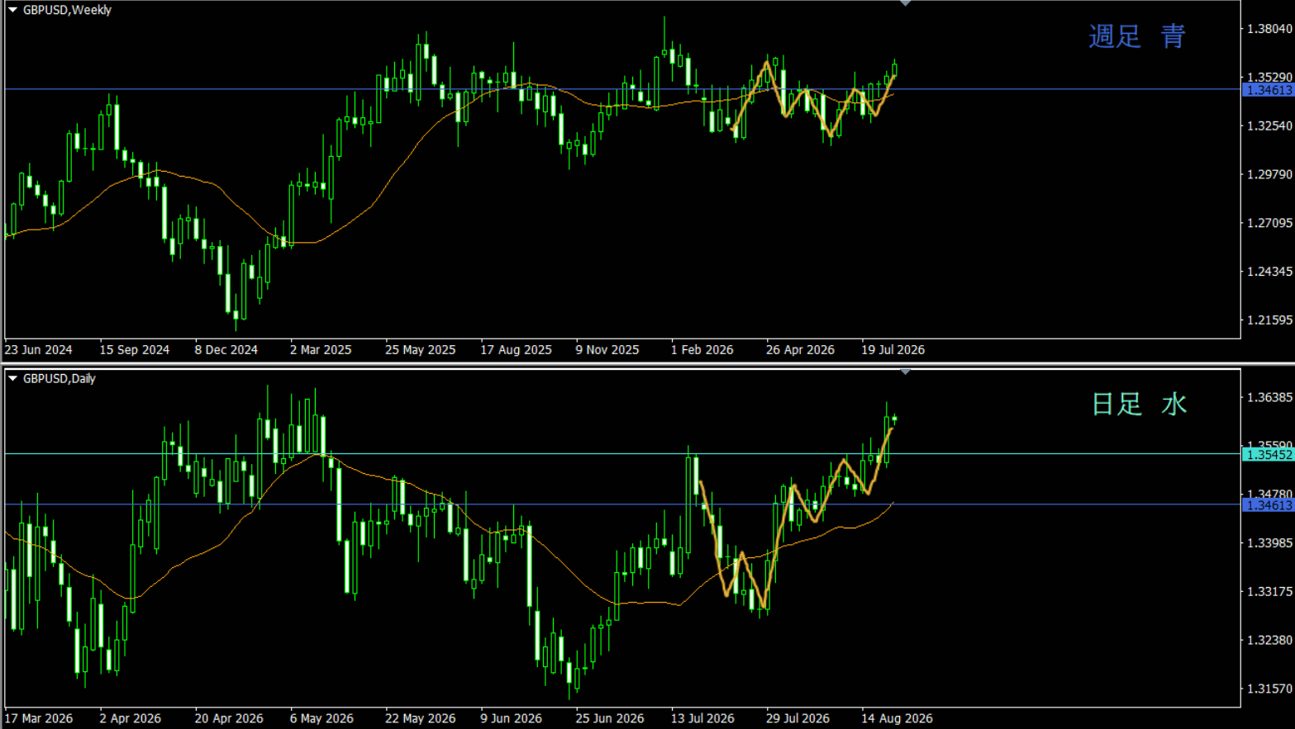
Task: Click the GBPUSD,Daily chart title
Action: coord(60,378)
